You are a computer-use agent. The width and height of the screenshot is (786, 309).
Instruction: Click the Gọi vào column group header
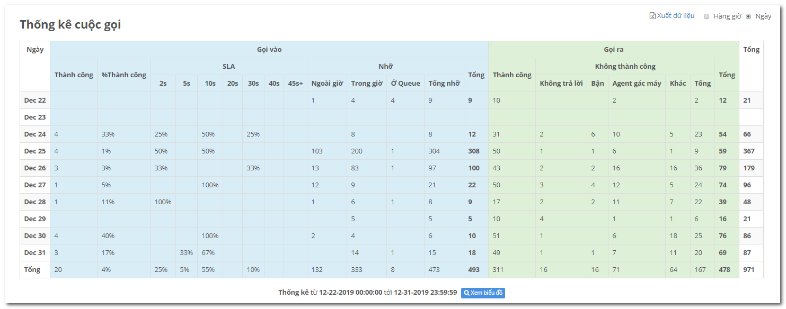click(x=269, y=50)
